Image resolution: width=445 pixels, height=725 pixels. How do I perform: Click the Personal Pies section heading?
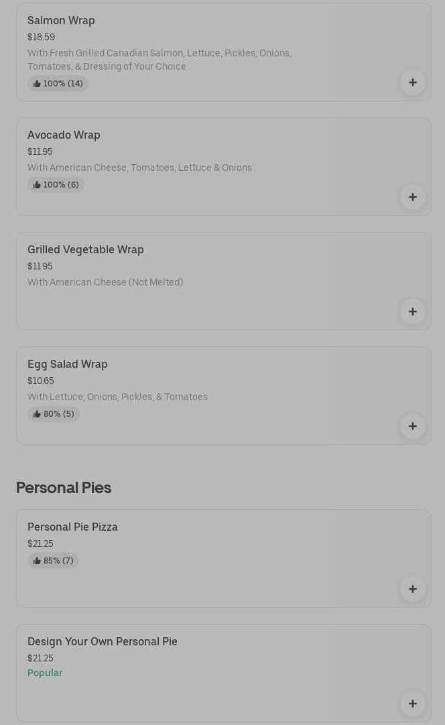click(x=64, y=487)
